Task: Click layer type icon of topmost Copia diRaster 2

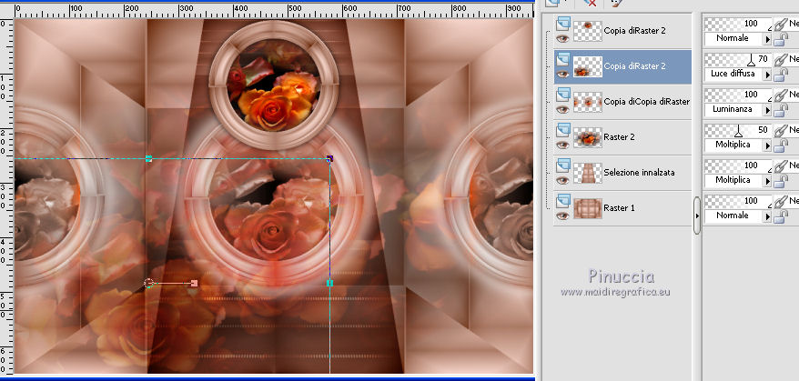Action: [x=563, y=23]
